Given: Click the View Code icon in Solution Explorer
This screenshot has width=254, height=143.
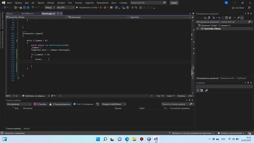Looking at the screenshot, I should tap(235, 18).
